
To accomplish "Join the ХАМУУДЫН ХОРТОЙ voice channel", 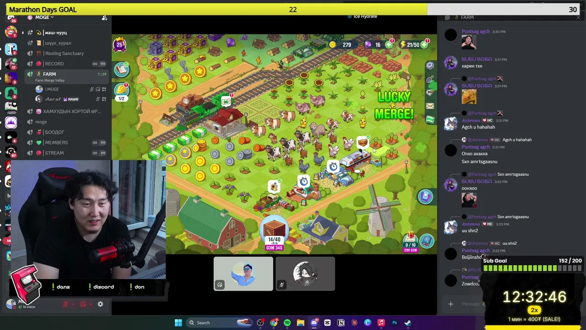I will point(67,111).
